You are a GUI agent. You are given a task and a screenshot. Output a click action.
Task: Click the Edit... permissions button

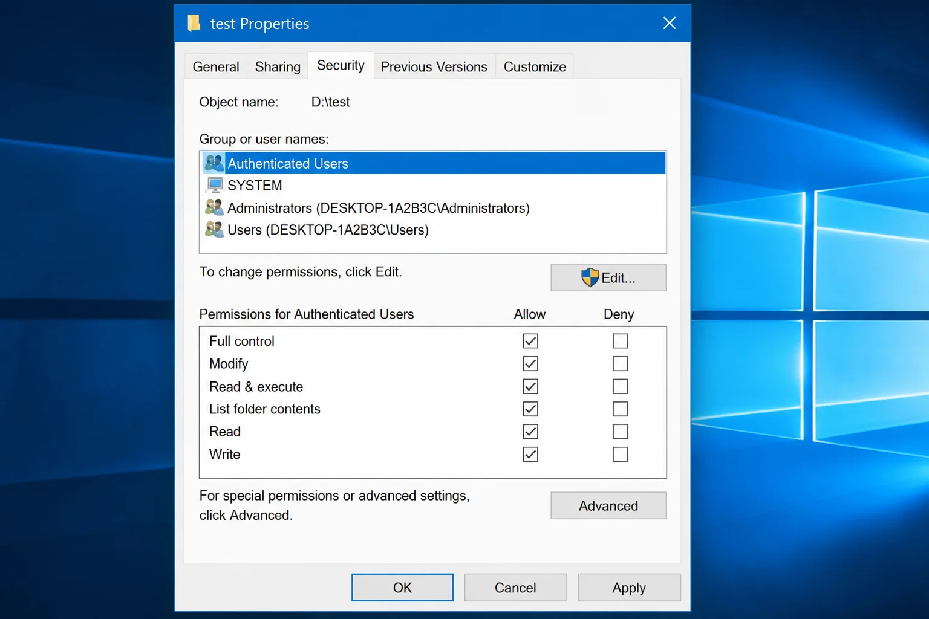(608, 277)
